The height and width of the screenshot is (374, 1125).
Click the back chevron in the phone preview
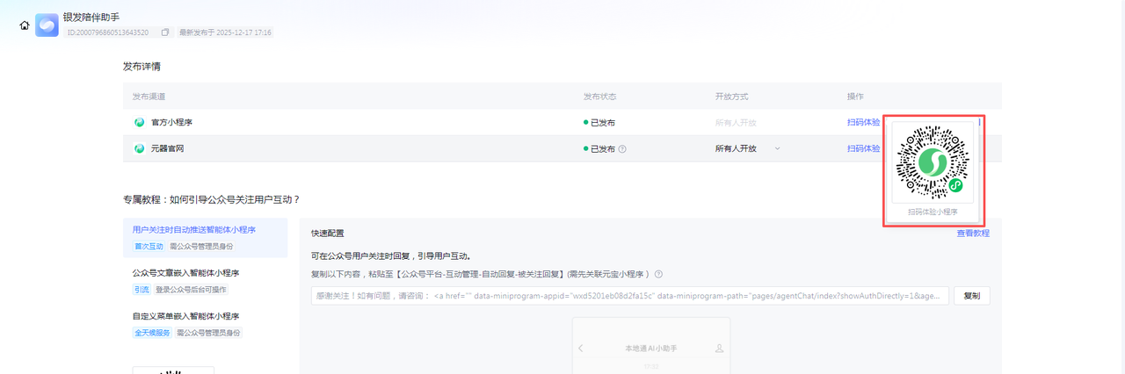[x=581, y=349]
